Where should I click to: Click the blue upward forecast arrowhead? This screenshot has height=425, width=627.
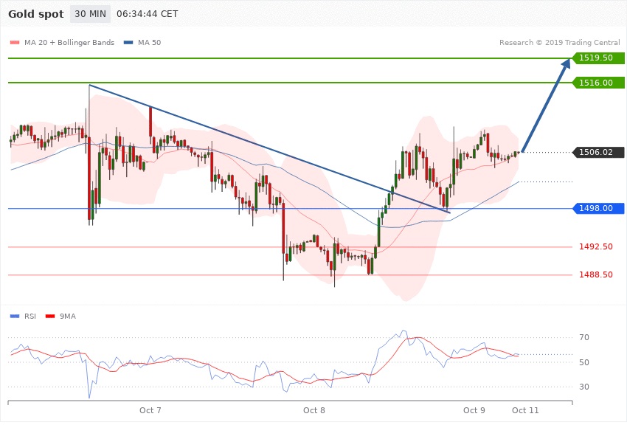tap(565, 66)
